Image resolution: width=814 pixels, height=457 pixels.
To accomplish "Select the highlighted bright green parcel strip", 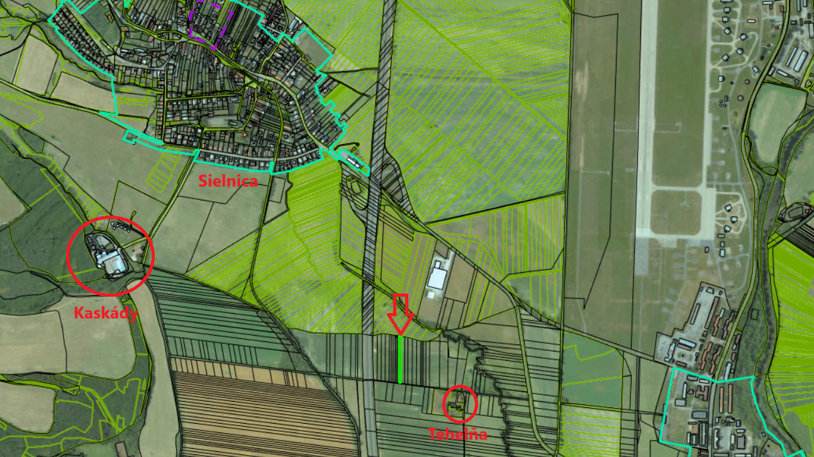I will 399,359.
